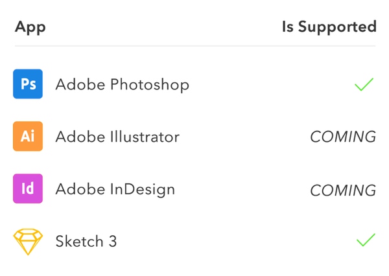Screen dimensions: 389x276
Task: Click the word Illustrator in the second row
Action: (144, 137)
